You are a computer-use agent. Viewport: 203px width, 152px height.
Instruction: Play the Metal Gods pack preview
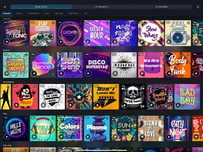pos(124,105)
